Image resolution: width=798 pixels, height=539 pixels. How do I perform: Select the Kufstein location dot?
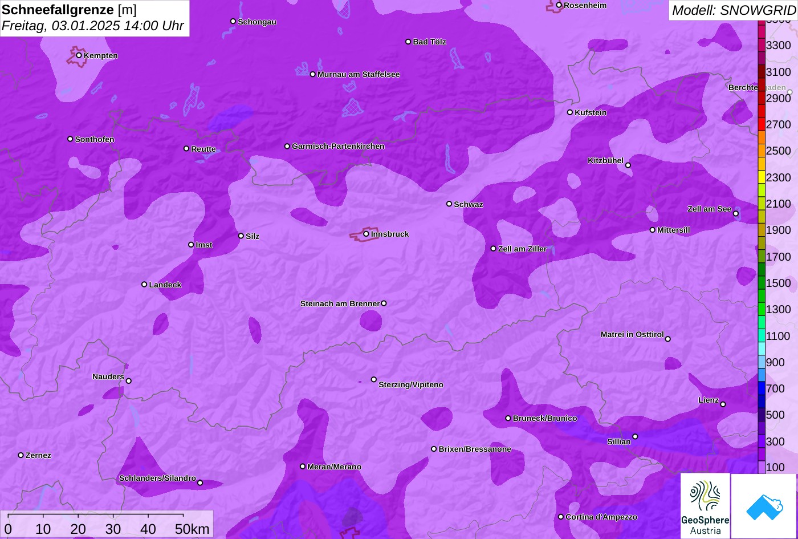(x=569, y=112)
